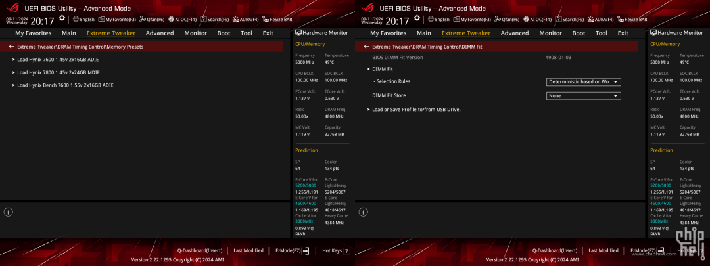Click Hardware Monitor heading in right screen
This screenshot has width=710, height=266.
677,33
